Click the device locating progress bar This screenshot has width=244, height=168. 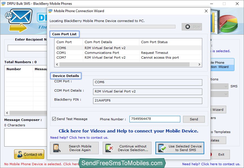pos(113,26)
